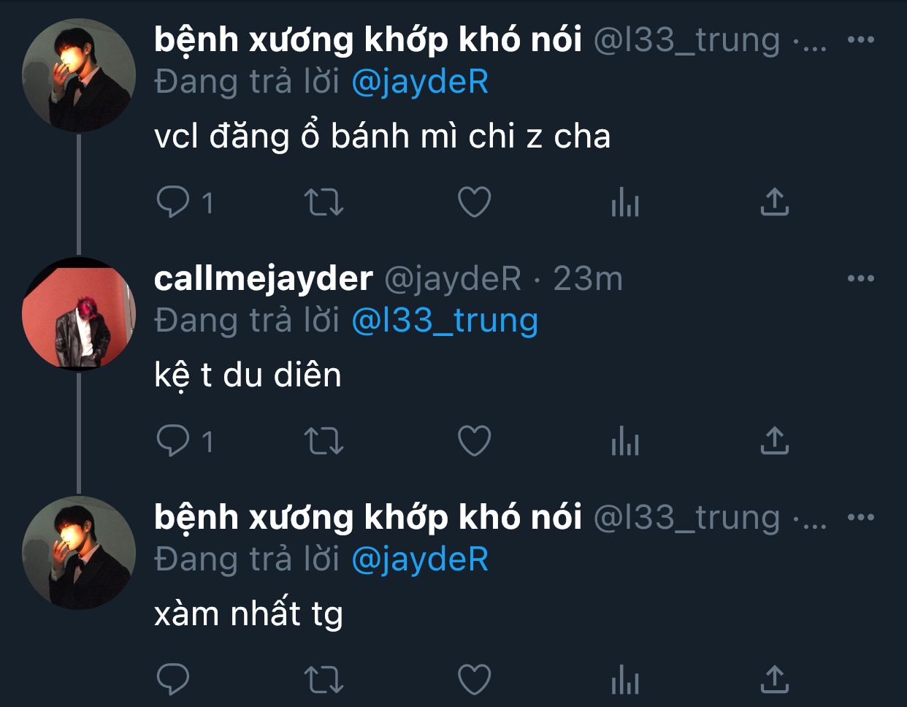
Task: View analytics for callmejayder's tweet
Action: pyautogui.click(x=624, y=440)
